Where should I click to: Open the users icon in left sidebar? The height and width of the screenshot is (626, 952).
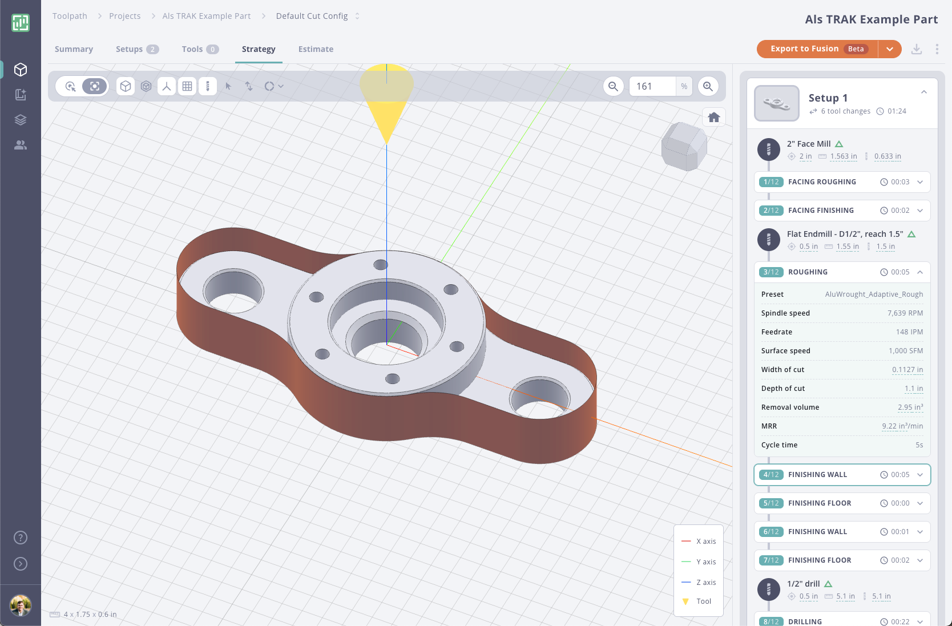21,145
